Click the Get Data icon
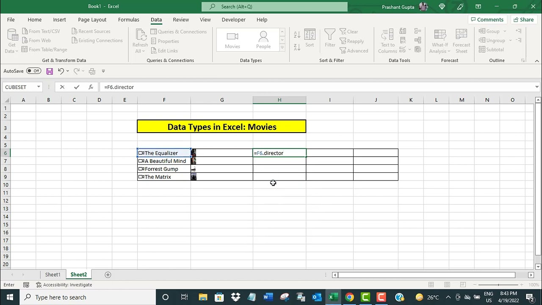 [12, 41]
